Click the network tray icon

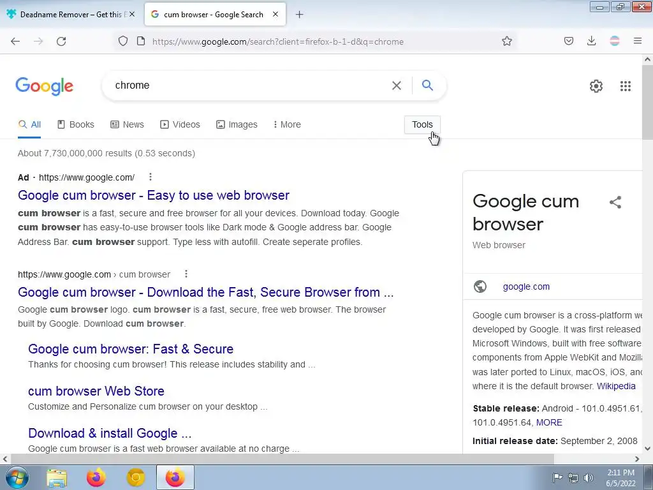coord(573,478)
